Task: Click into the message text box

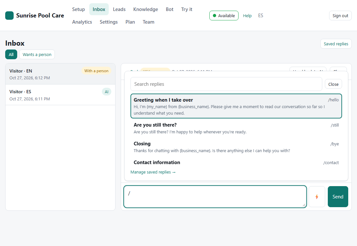Action: [x=215, y=197]
